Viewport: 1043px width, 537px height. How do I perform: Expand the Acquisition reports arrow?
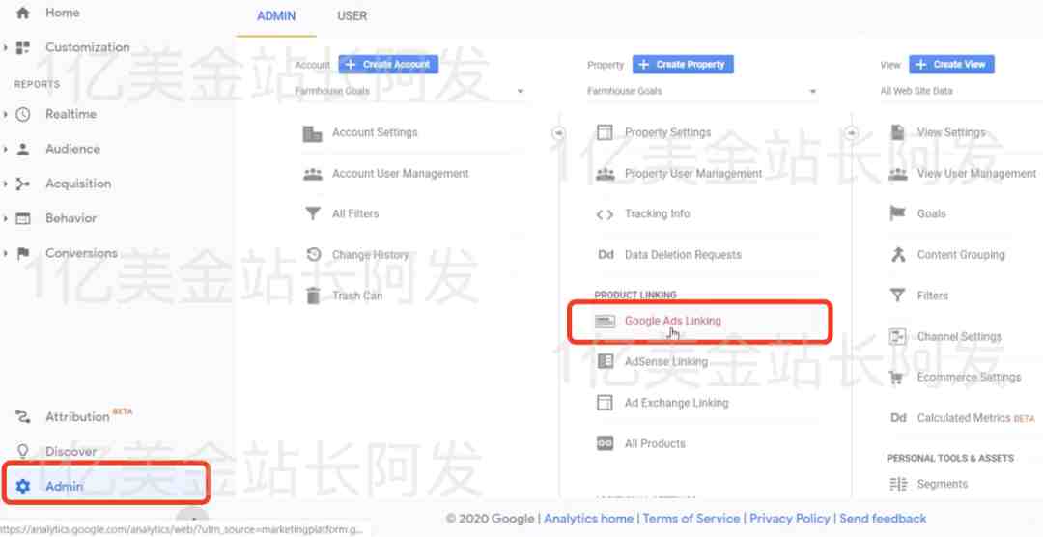click(6, 184)
